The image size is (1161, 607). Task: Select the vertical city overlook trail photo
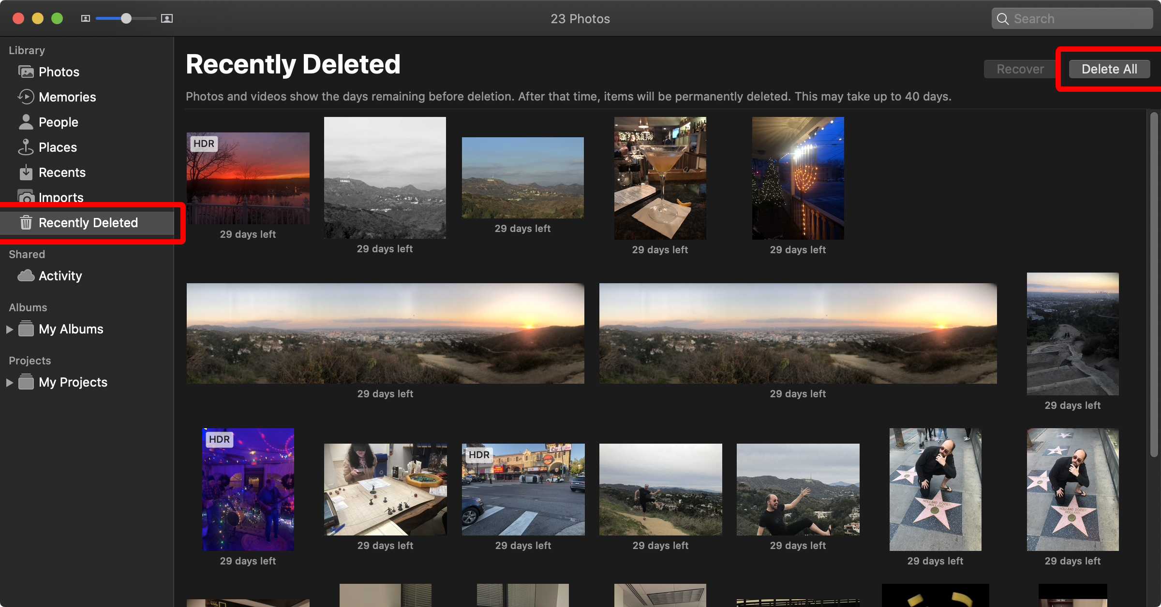click(1073, 334)
